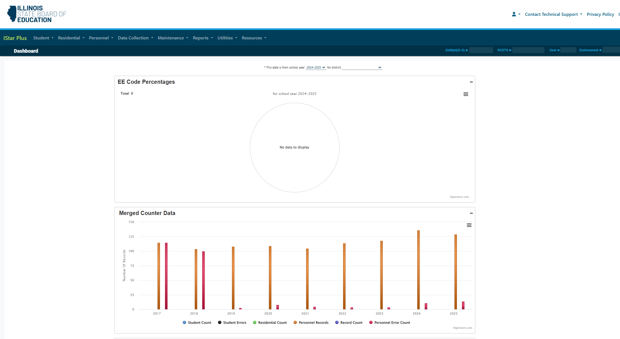Open the district selection dropdown
The height and width of the screenshot is (339, 620).
(362, 67)
